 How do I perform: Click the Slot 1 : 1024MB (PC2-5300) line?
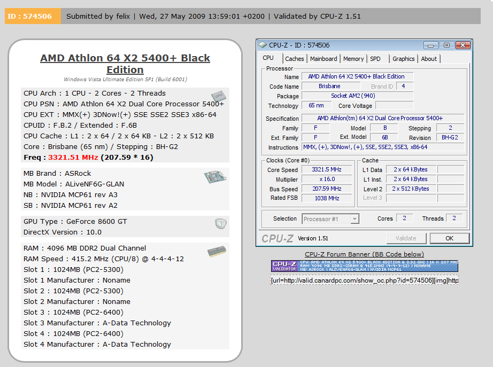pos(74,270)
